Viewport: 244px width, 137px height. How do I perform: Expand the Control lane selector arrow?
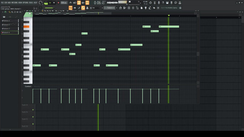click(x=32, y=86)
